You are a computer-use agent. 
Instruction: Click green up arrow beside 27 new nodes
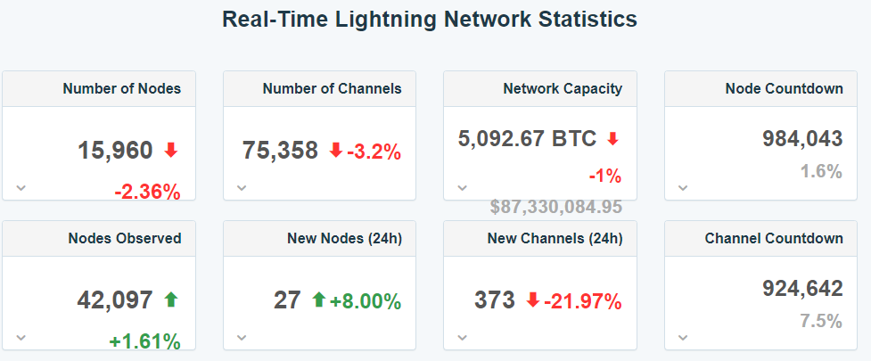pos(318,299)
